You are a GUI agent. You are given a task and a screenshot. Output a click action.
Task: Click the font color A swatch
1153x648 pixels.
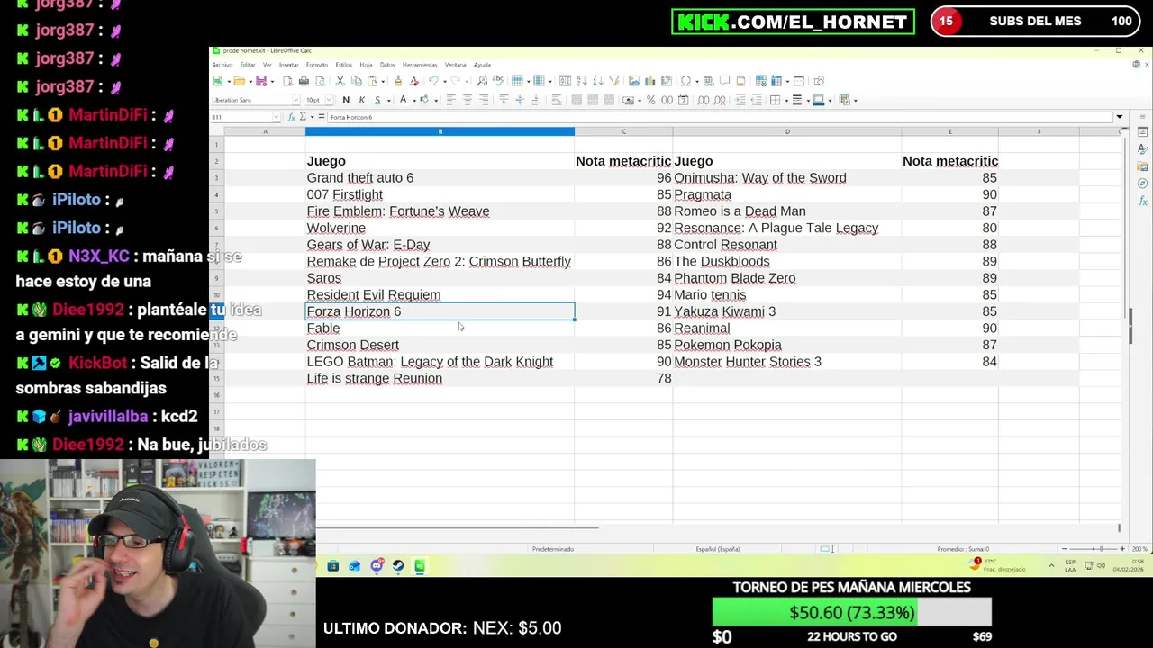click(403, 100)
